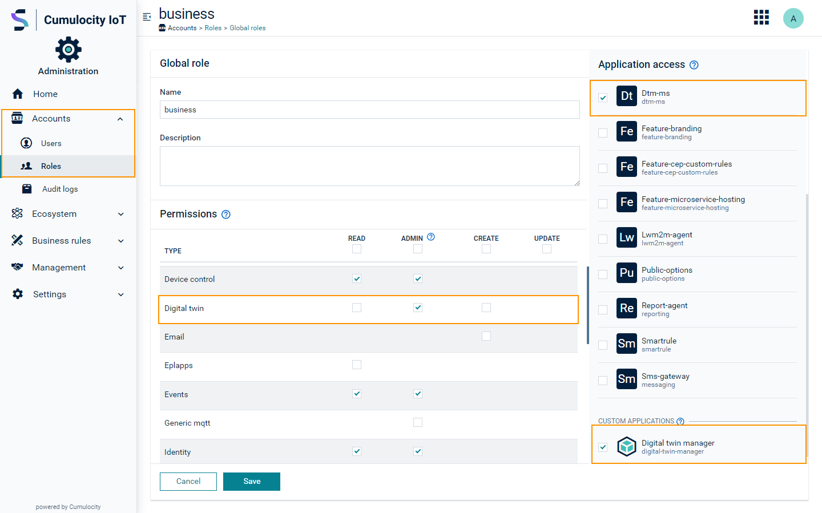Open the Home menu item
Image resolution: width=822 pixels, height=513 pixels.
point(68,94)
